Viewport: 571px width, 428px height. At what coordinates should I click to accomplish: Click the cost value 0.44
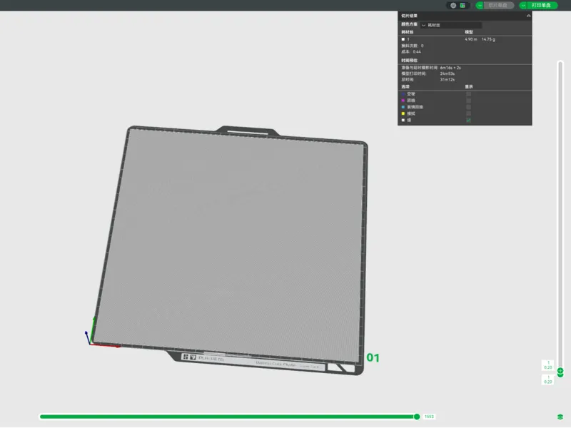pos(417,51)
